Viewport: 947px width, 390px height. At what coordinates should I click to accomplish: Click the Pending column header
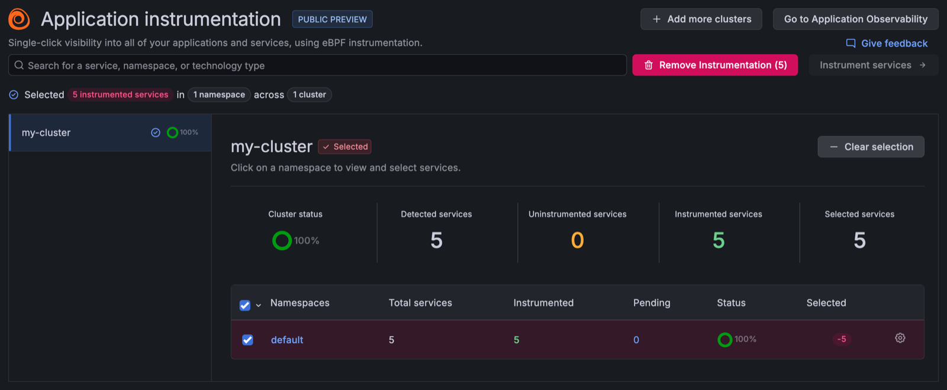652,302
